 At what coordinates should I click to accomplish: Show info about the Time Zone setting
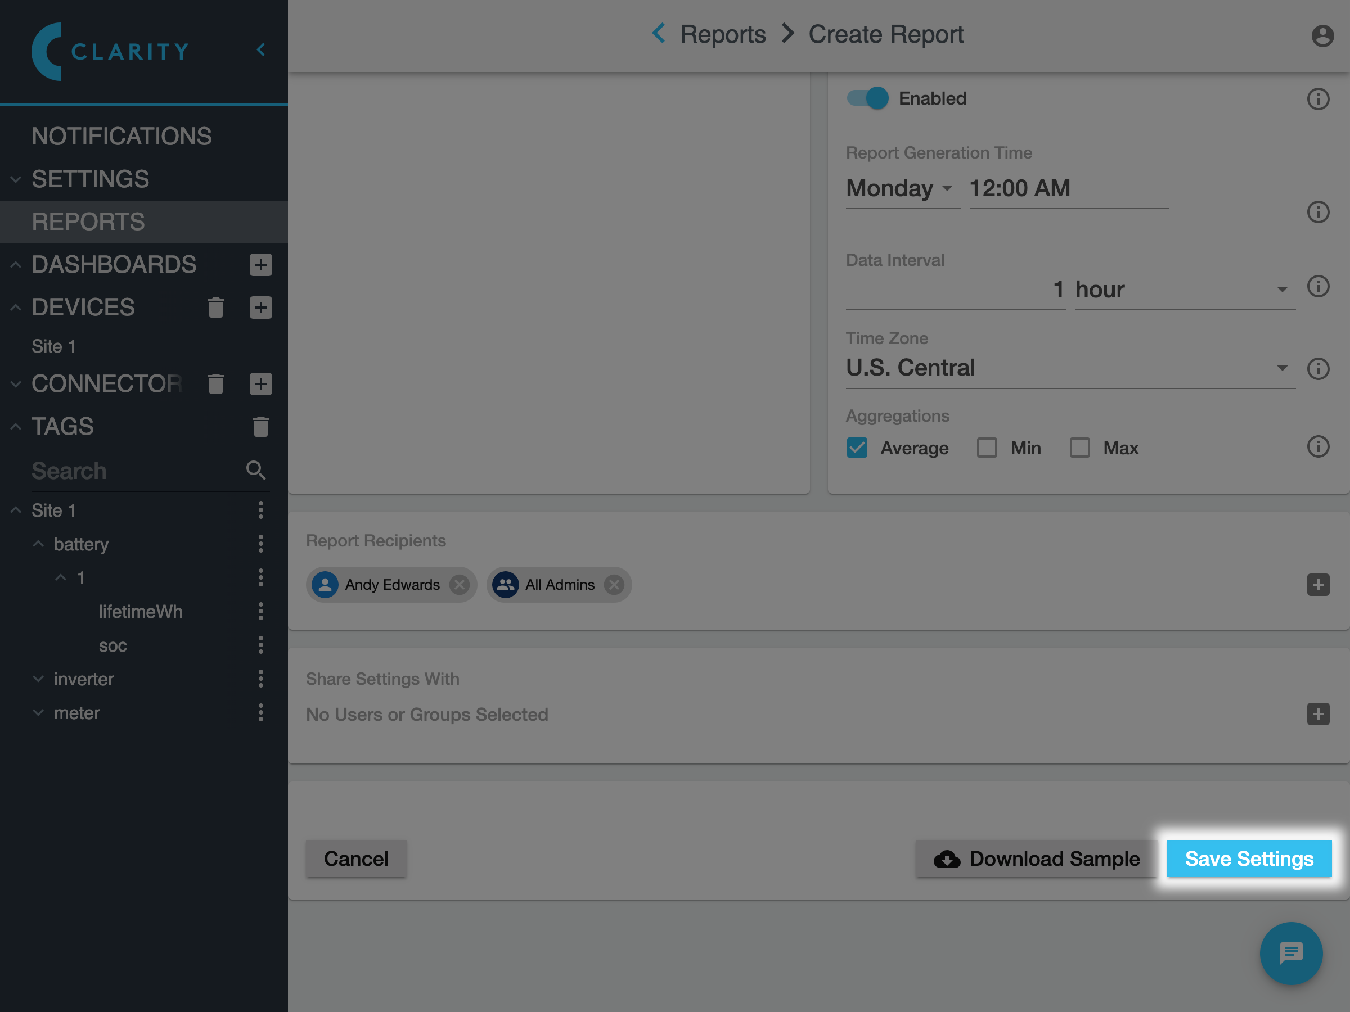pos(1317,369)
